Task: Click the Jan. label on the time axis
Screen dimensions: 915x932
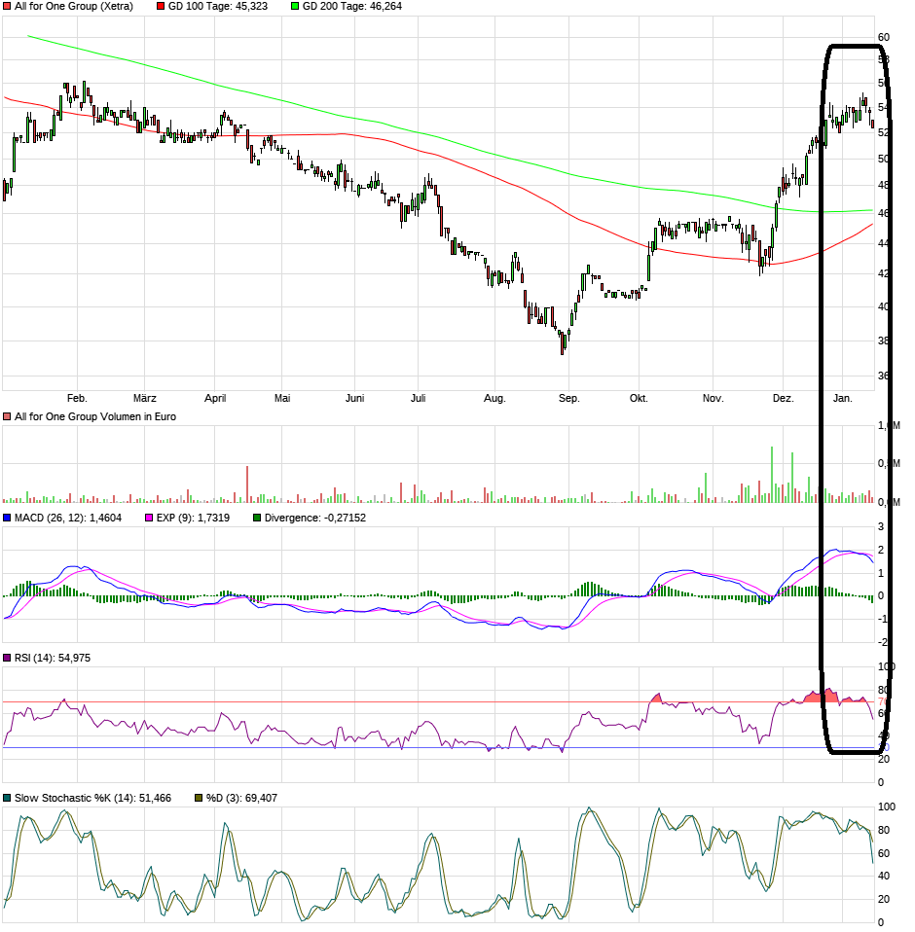Action: [x=843, y=398]
